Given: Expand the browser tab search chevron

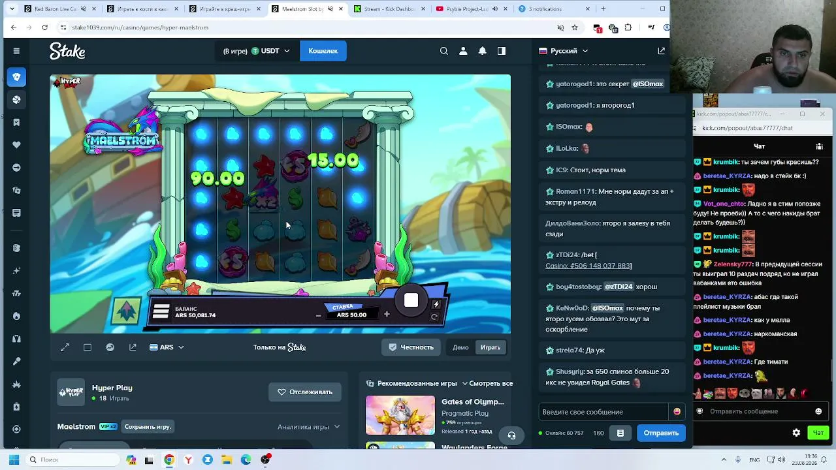Looking at the screenshot, I should coord(12,9).
